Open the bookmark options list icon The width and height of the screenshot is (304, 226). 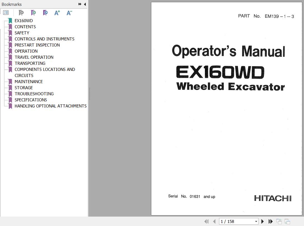tap(6, 13)
